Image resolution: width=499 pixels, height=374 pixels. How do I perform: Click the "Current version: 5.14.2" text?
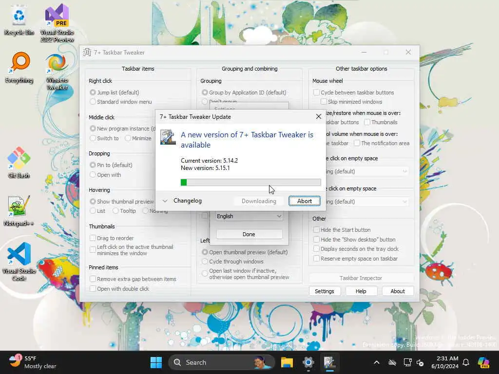(x=209, y=161)
